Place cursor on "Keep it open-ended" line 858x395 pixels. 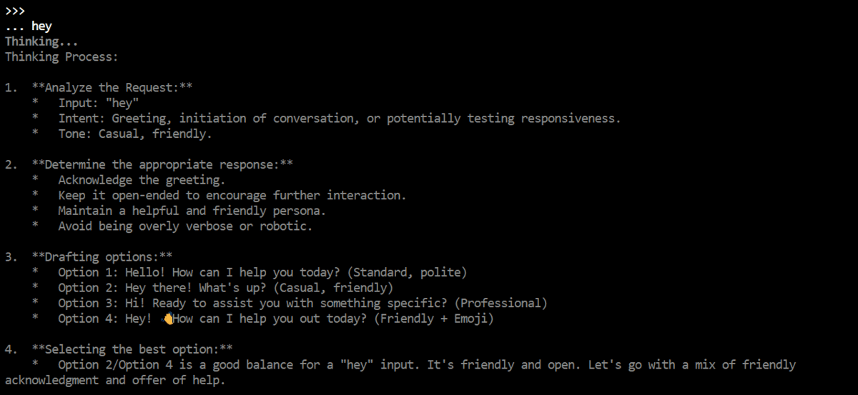pyautogui.click(x=232, y=196)
